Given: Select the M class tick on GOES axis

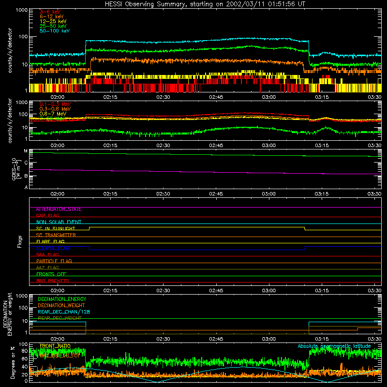Looking at the screenshot, I should click(x=26, y=151).
